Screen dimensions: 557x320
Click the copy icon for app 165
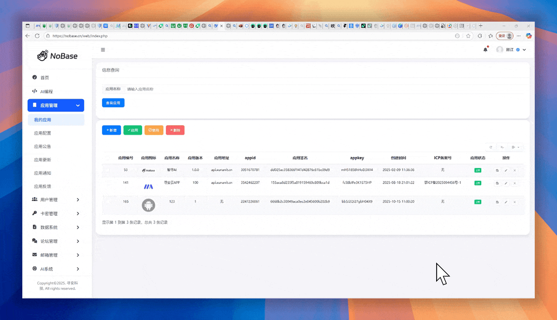(x=497, y=201)
